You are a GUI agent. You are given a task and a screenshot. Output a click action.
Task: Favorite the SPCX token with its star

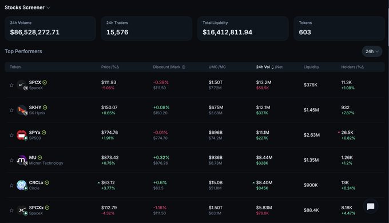click(x=11, y=85)
